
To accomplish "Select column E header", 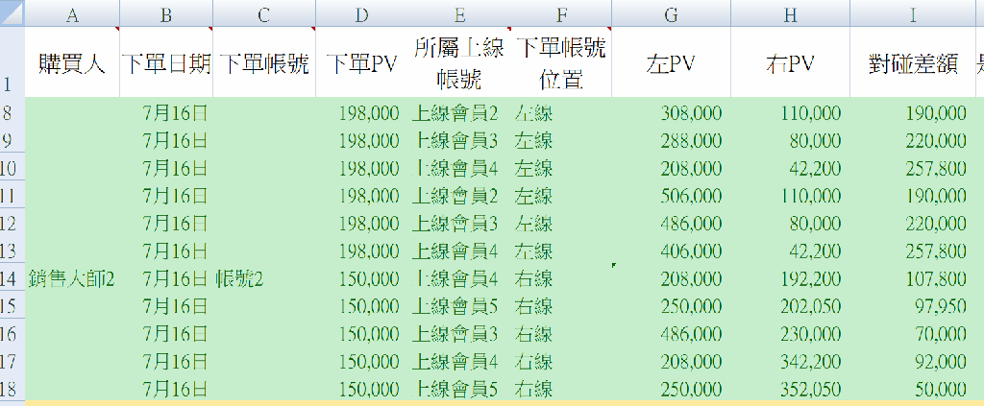I will coord(458,13).
